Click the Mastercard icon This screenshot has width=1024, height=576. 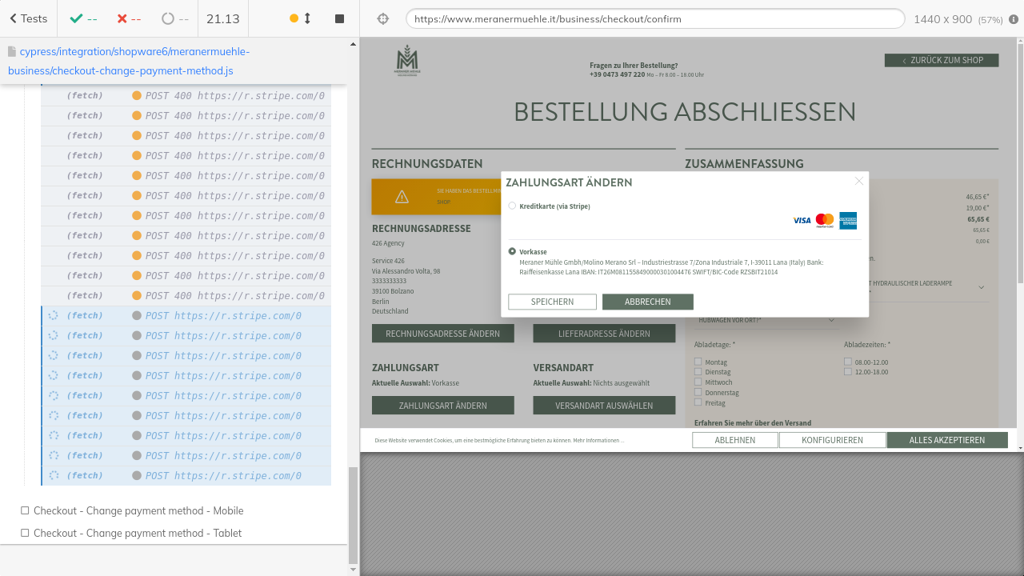pyautogui.click(x=825, y=221)
